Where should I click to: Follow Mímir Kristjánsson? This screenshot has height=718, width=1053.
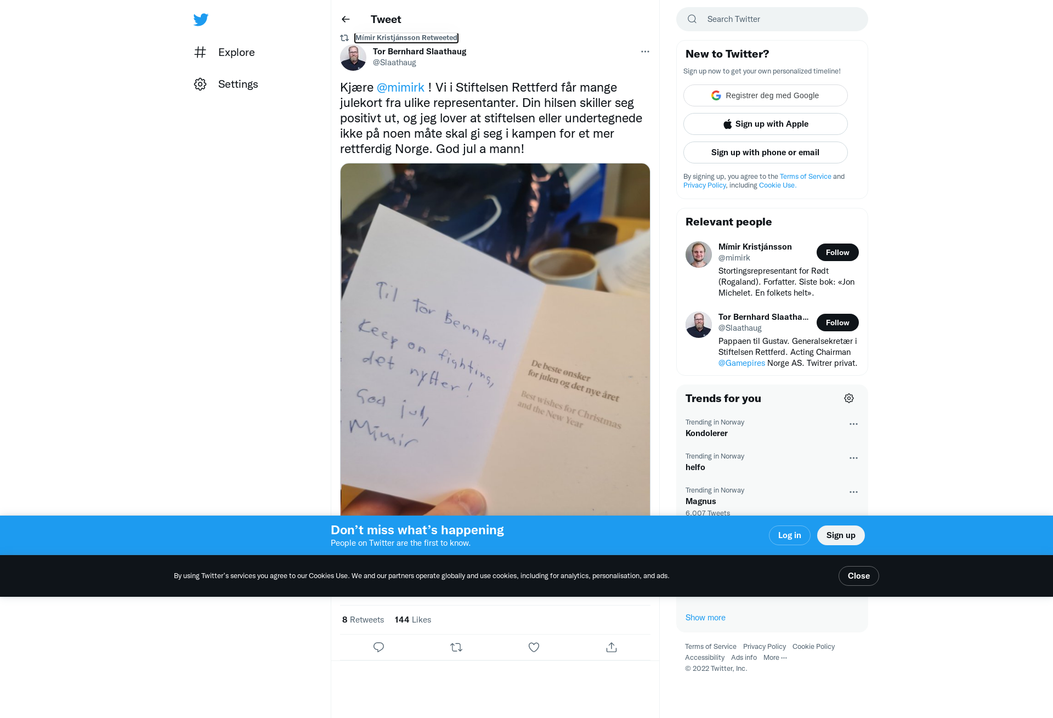tap(837, 252)
